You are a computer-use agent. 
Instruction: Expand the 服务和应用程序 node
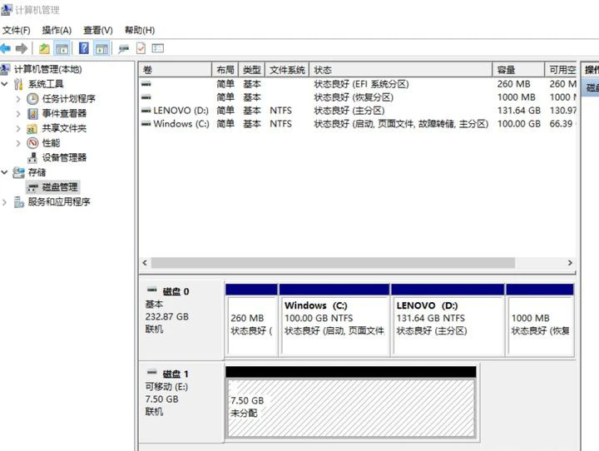tap(5, 202)
